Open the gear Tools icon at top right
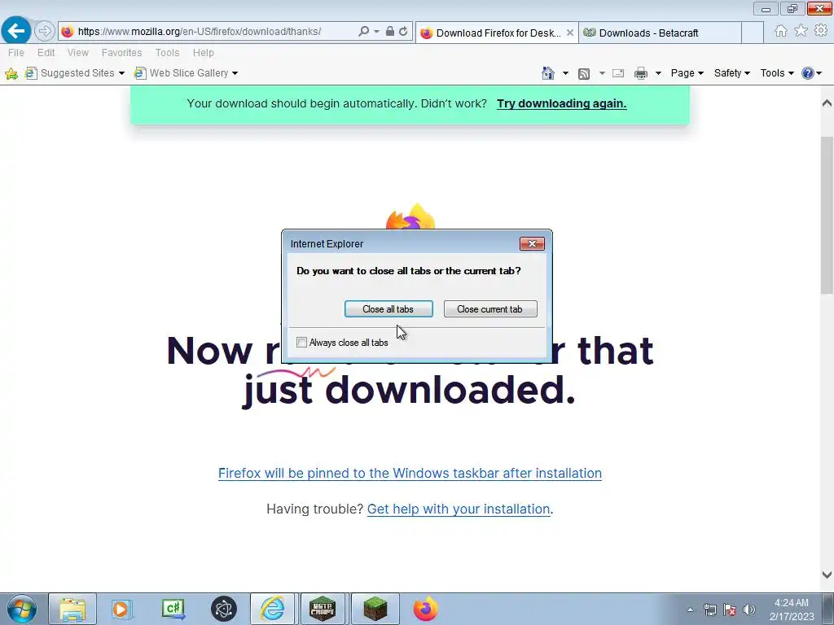The image size is (834, 625). 821,31
